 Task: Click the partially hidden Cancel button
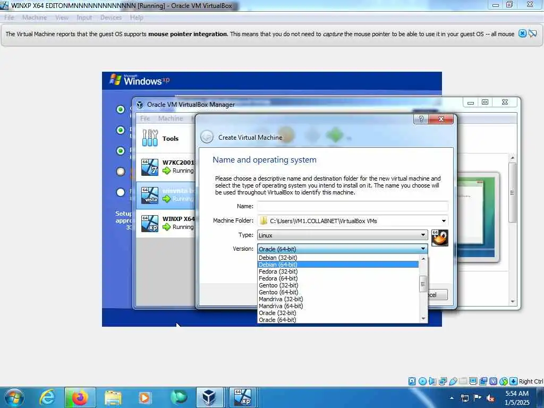(x=438, y=294)
